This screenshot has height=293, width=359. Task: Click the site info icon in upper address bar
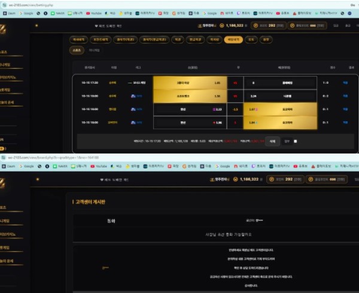(4, 5)
